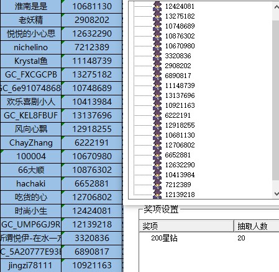The image size is (279, 272).
Task: Click the scroll down arrow of winner list
Action: point(276,193)
